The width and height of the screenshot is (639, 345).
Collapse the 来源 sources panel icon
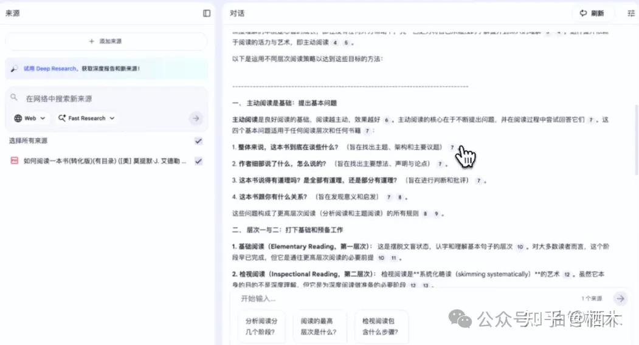click(x=207, y=13)
